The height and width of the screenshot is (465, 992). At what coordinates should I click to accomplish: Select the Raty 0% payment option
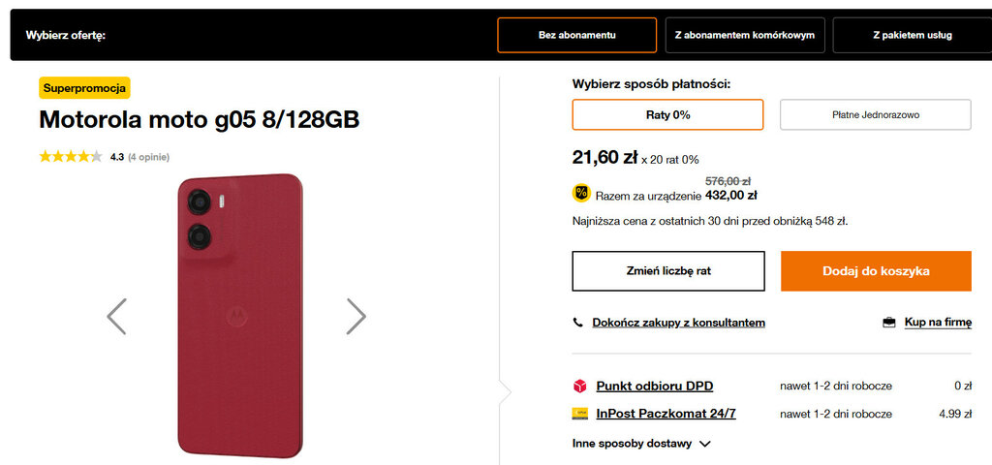pos(667,114)
